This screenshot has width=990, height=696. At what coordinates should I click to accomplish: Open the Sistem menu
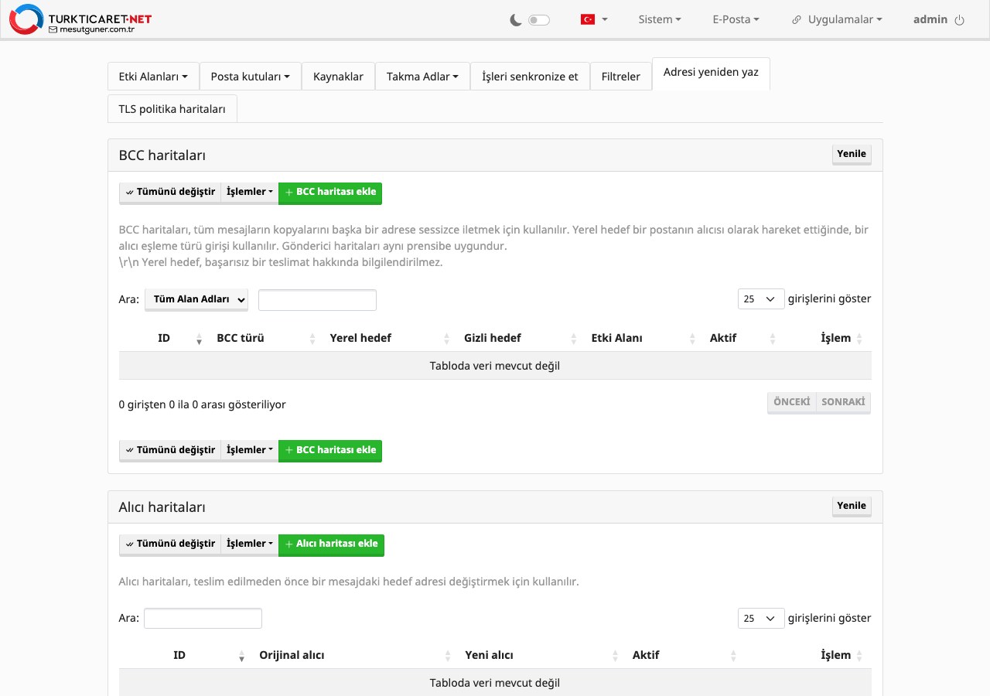tap(660, 19)
